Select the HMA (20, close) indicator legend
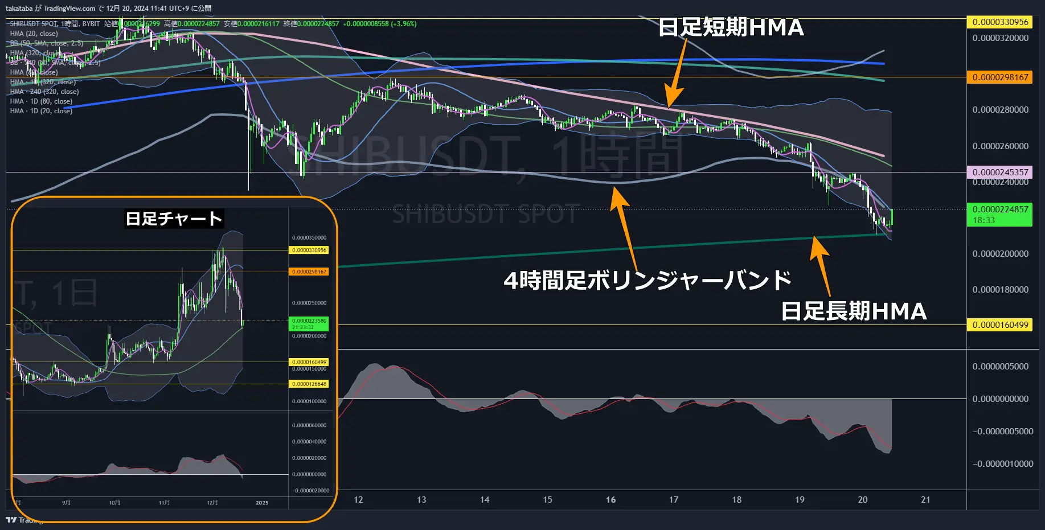Screen dimensions: 1045x530 (34, 34)
